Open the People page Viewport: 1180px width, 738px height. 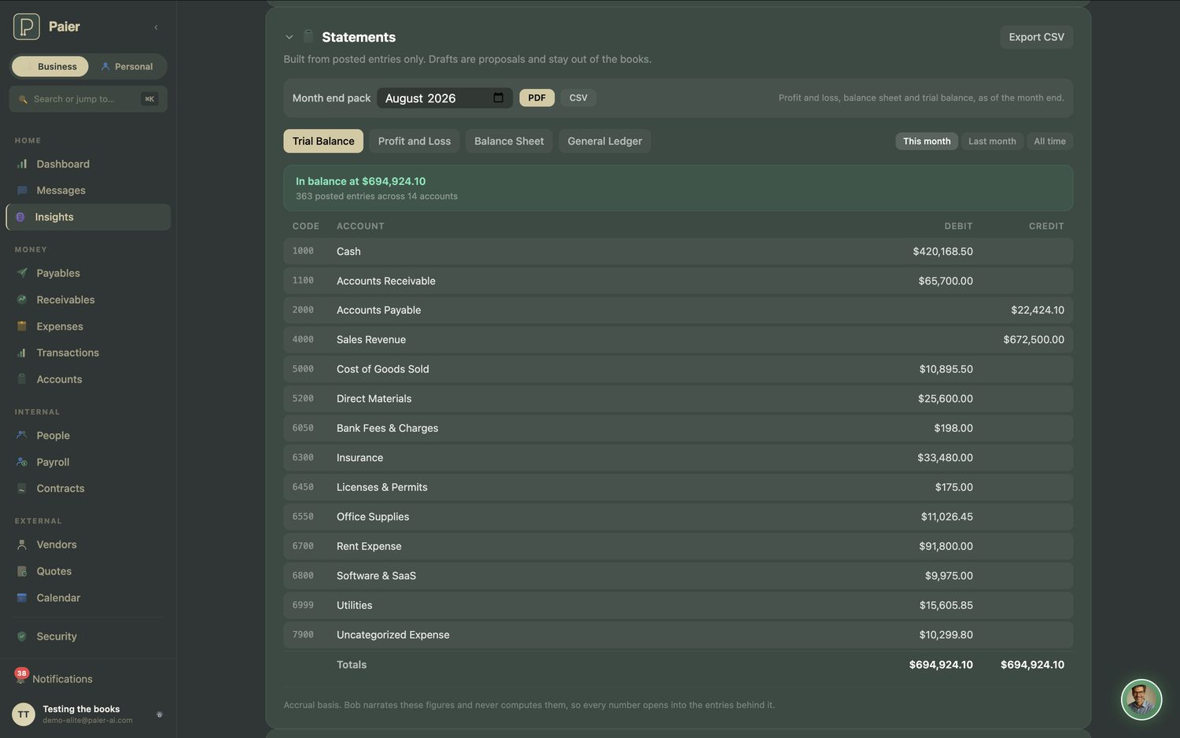[88, 435]
